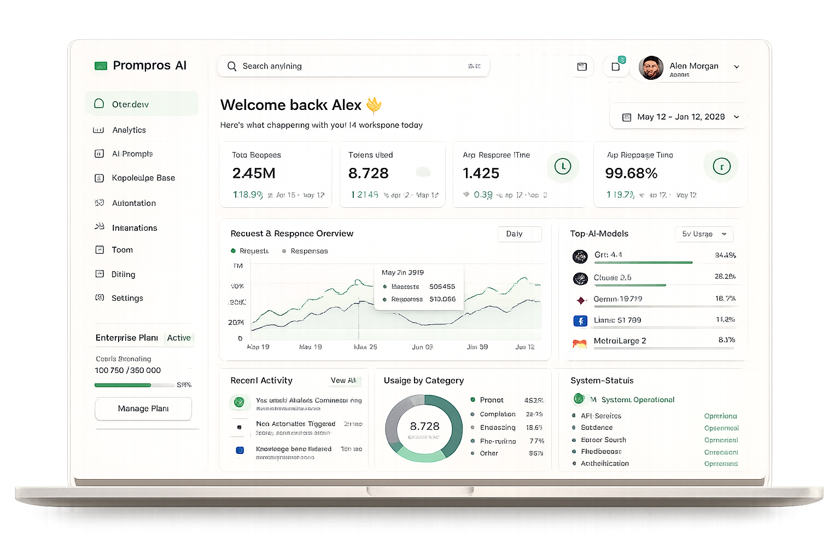Click clock icon on Arq Resporee ITine card
This screenshot has height=560, width=840.
[x=563, y=166]
